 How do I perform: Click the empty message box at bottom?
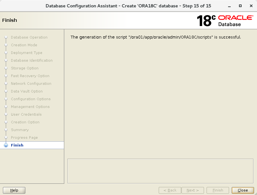click(160, 171)
